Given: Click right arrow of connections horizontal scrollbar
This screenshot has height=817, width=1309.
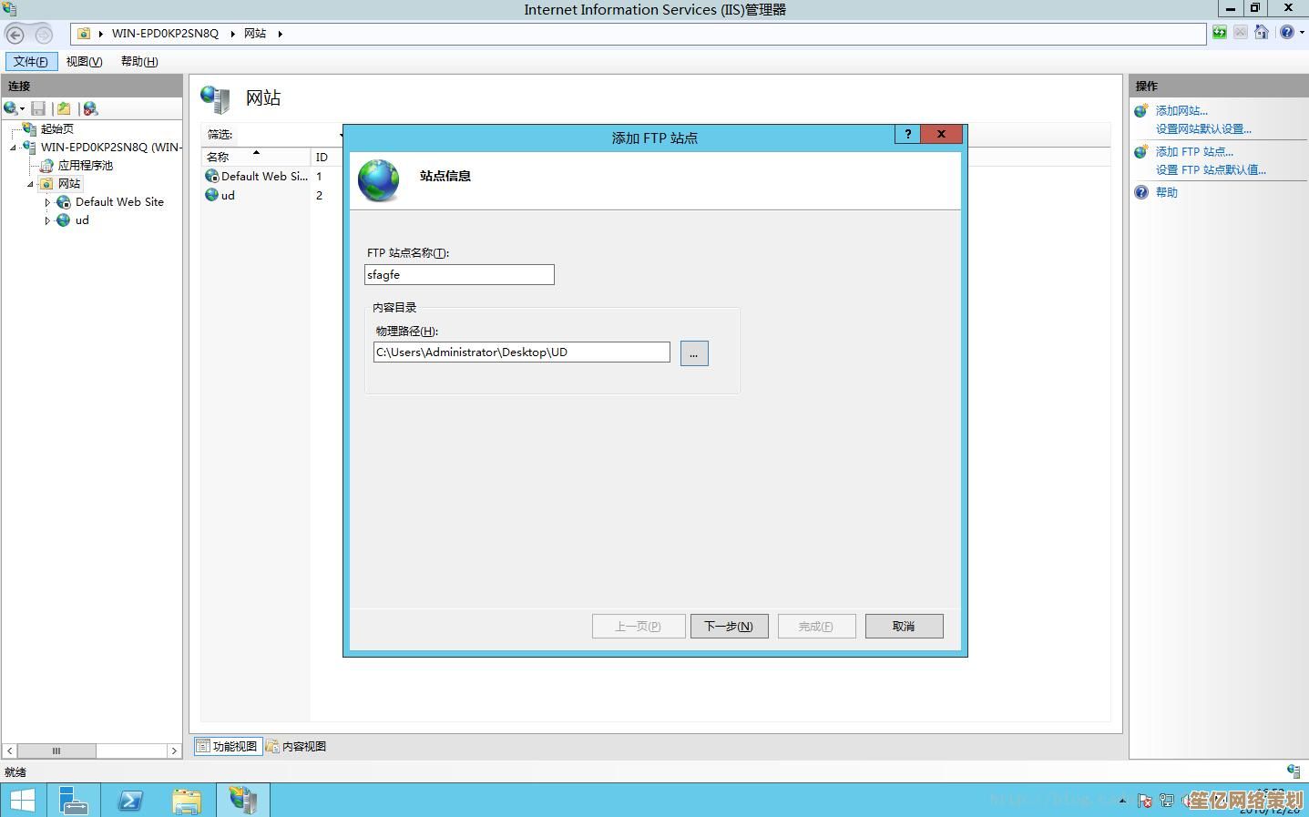Looking at the screenshot, I should 174,751.
